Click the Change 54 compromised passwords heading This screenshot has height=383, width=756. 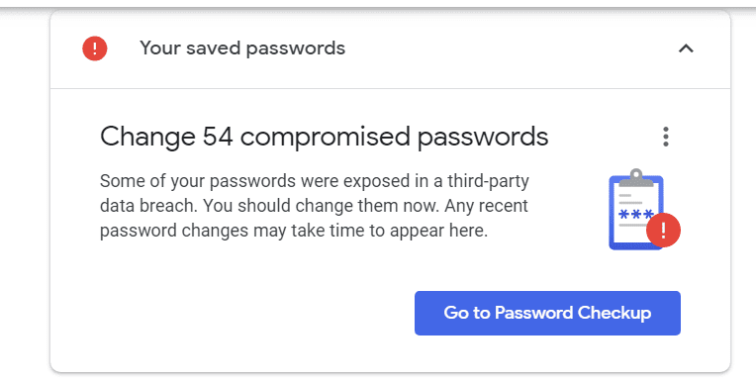tap(324, 137)
